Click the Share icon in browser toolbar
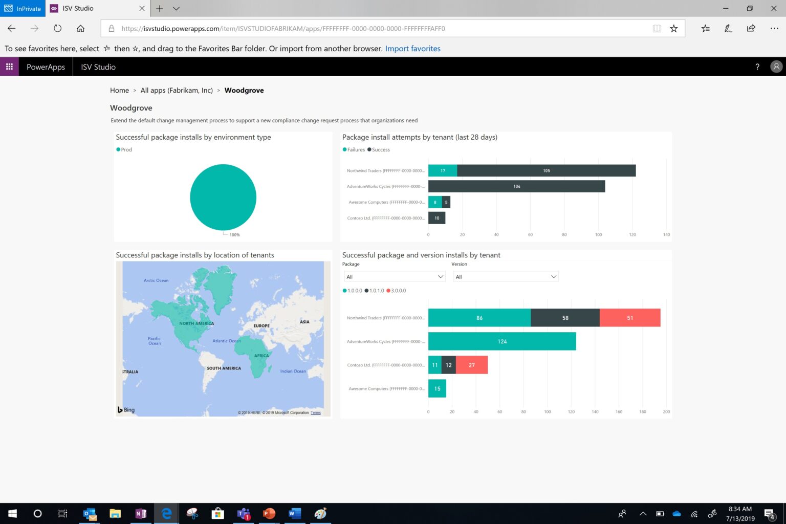Viewport: 786px width, 524px height. [751, 29]
